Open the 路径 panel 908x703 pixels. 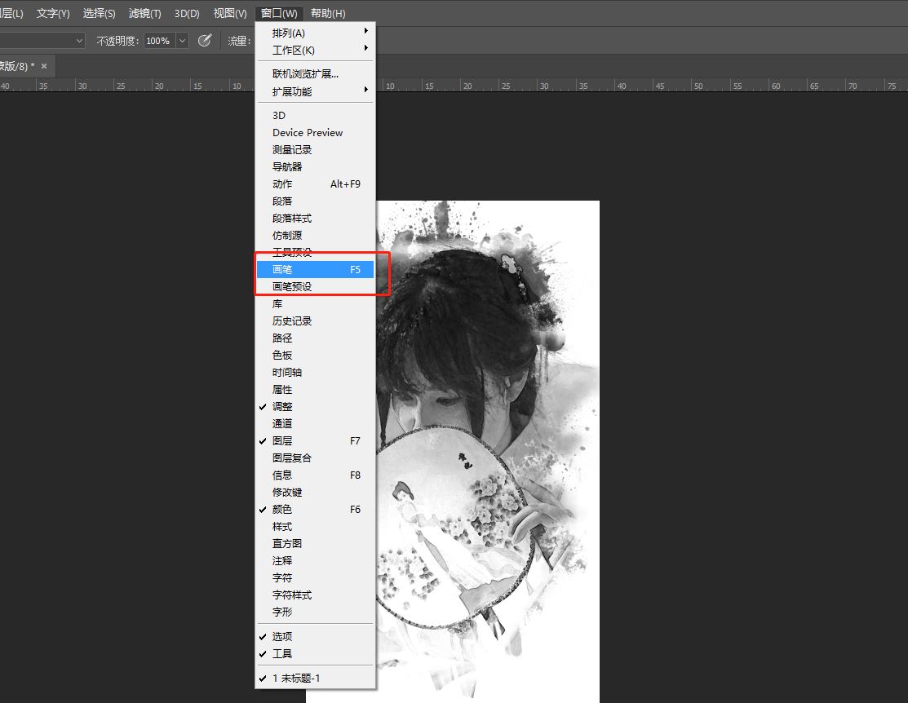pyautogui.click(x=315, y=338)
